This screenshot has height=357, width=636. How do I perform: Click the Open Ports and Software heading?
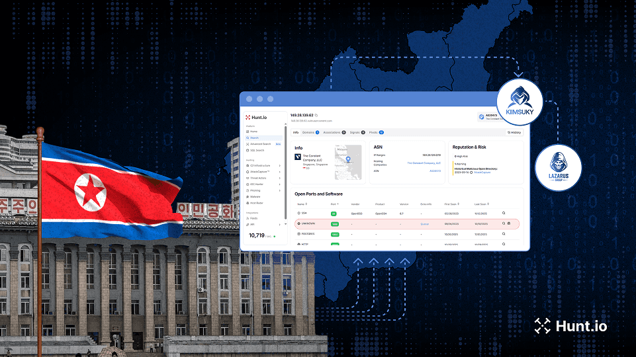click(x=318, y=194)
